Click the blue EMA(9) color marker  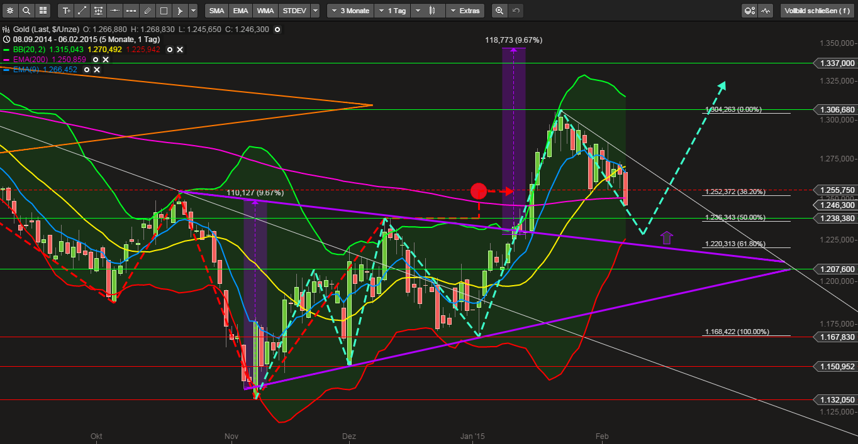click(6, 70)
